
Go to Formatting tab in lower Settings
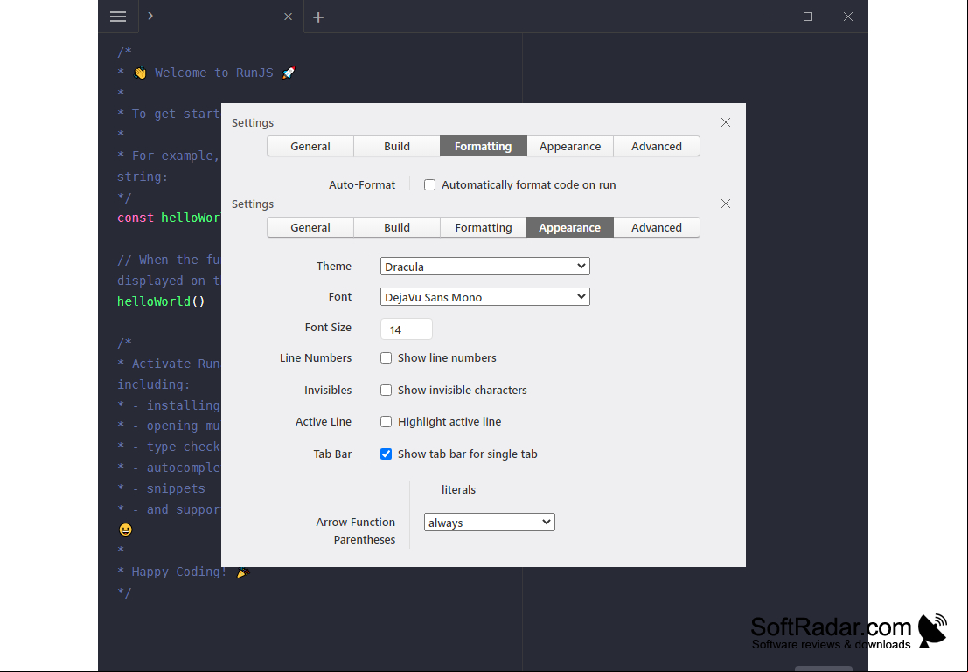click(x=483, y=228)
